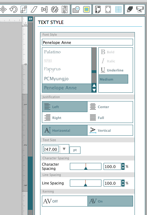Toggle Underline text style
The width and height of the screenshot is (147, 215).
(112, 70)
